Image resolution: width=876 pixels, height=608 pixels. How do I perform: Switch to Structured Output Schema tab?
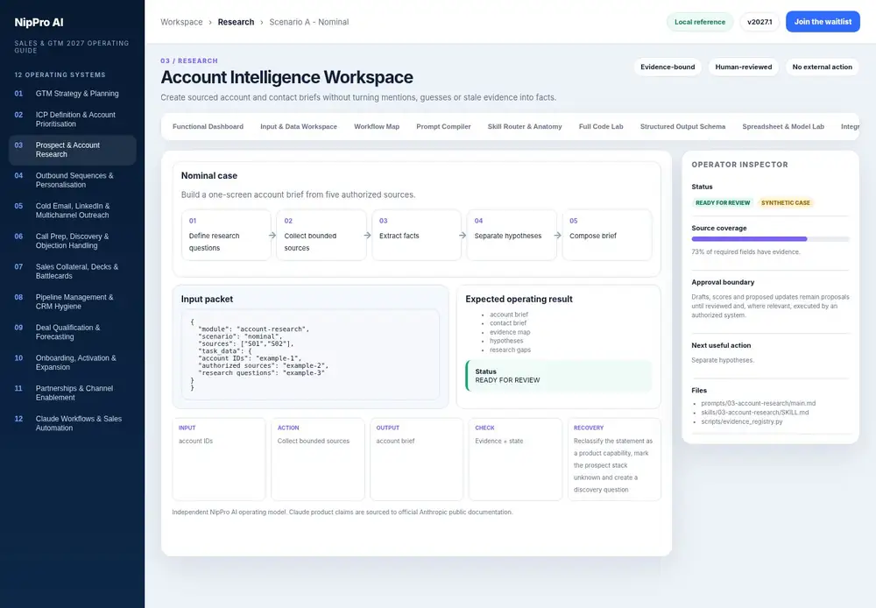tap(682, 127)
